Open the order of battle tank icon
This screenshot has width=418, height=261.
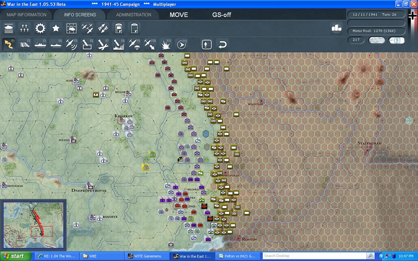point(9,28)
